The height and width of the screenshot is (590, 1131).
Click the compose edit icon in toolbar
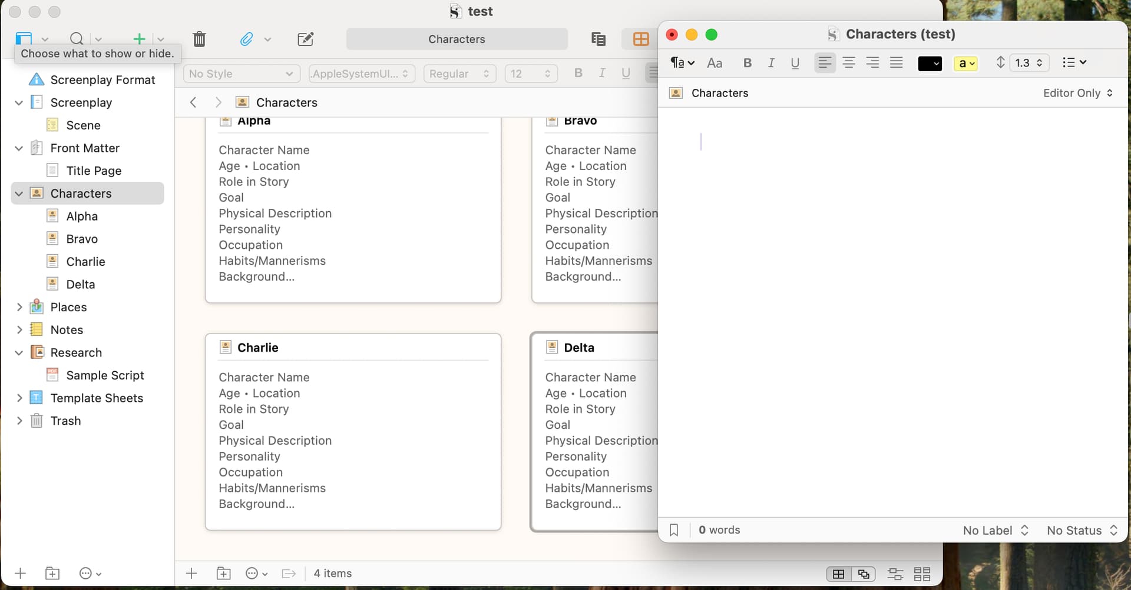click(x=305, y=39)
